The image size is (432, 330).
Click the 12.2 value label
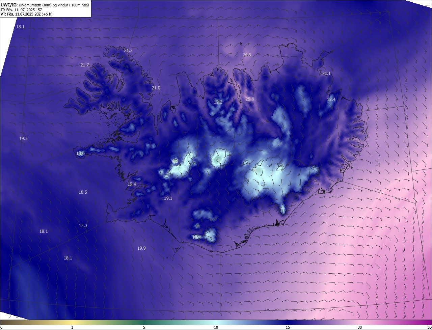click(218, 102)
